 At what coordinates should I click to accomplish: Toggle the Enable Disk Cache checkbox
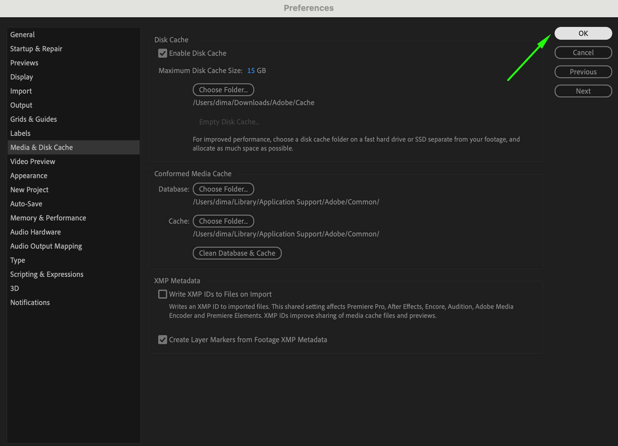[x=163, y=53]
